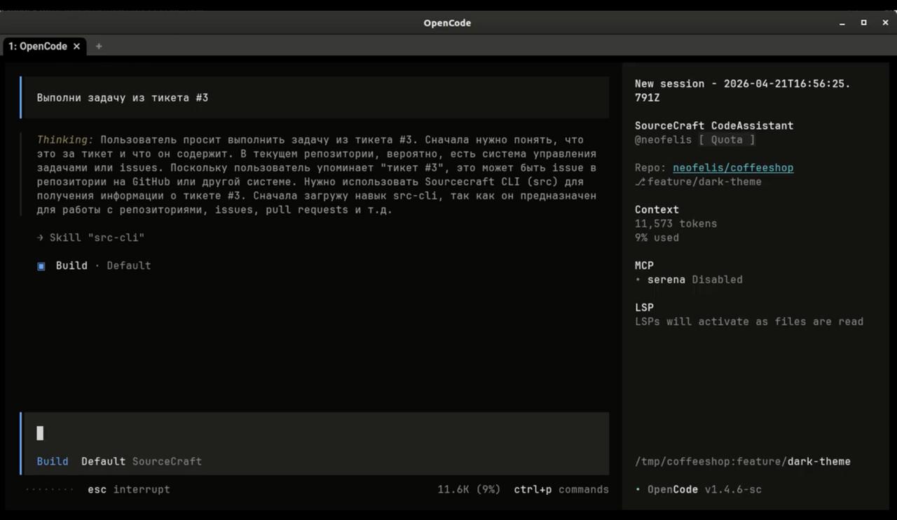Click the Skill "src-cli" arrow icon
This screenshot has height=520, width=897.
[41, 238]
